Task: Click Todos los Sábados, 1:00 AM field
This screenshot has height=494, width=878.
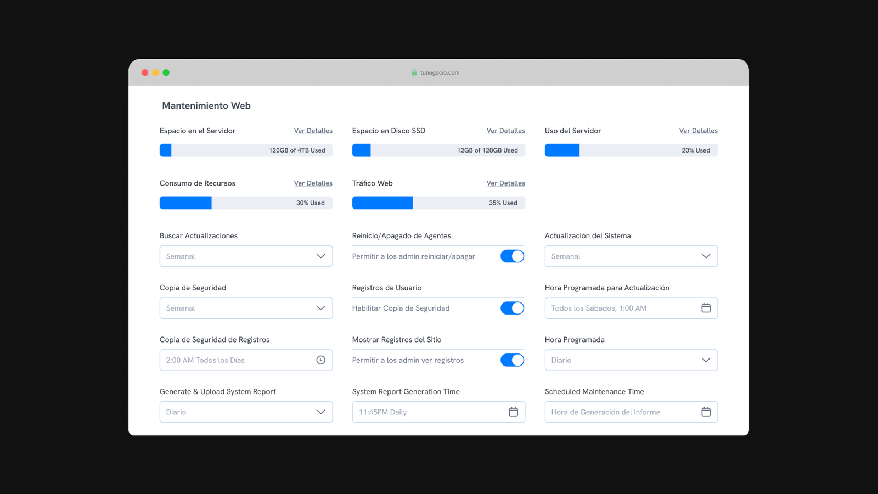Action: (x=631, y=308)
